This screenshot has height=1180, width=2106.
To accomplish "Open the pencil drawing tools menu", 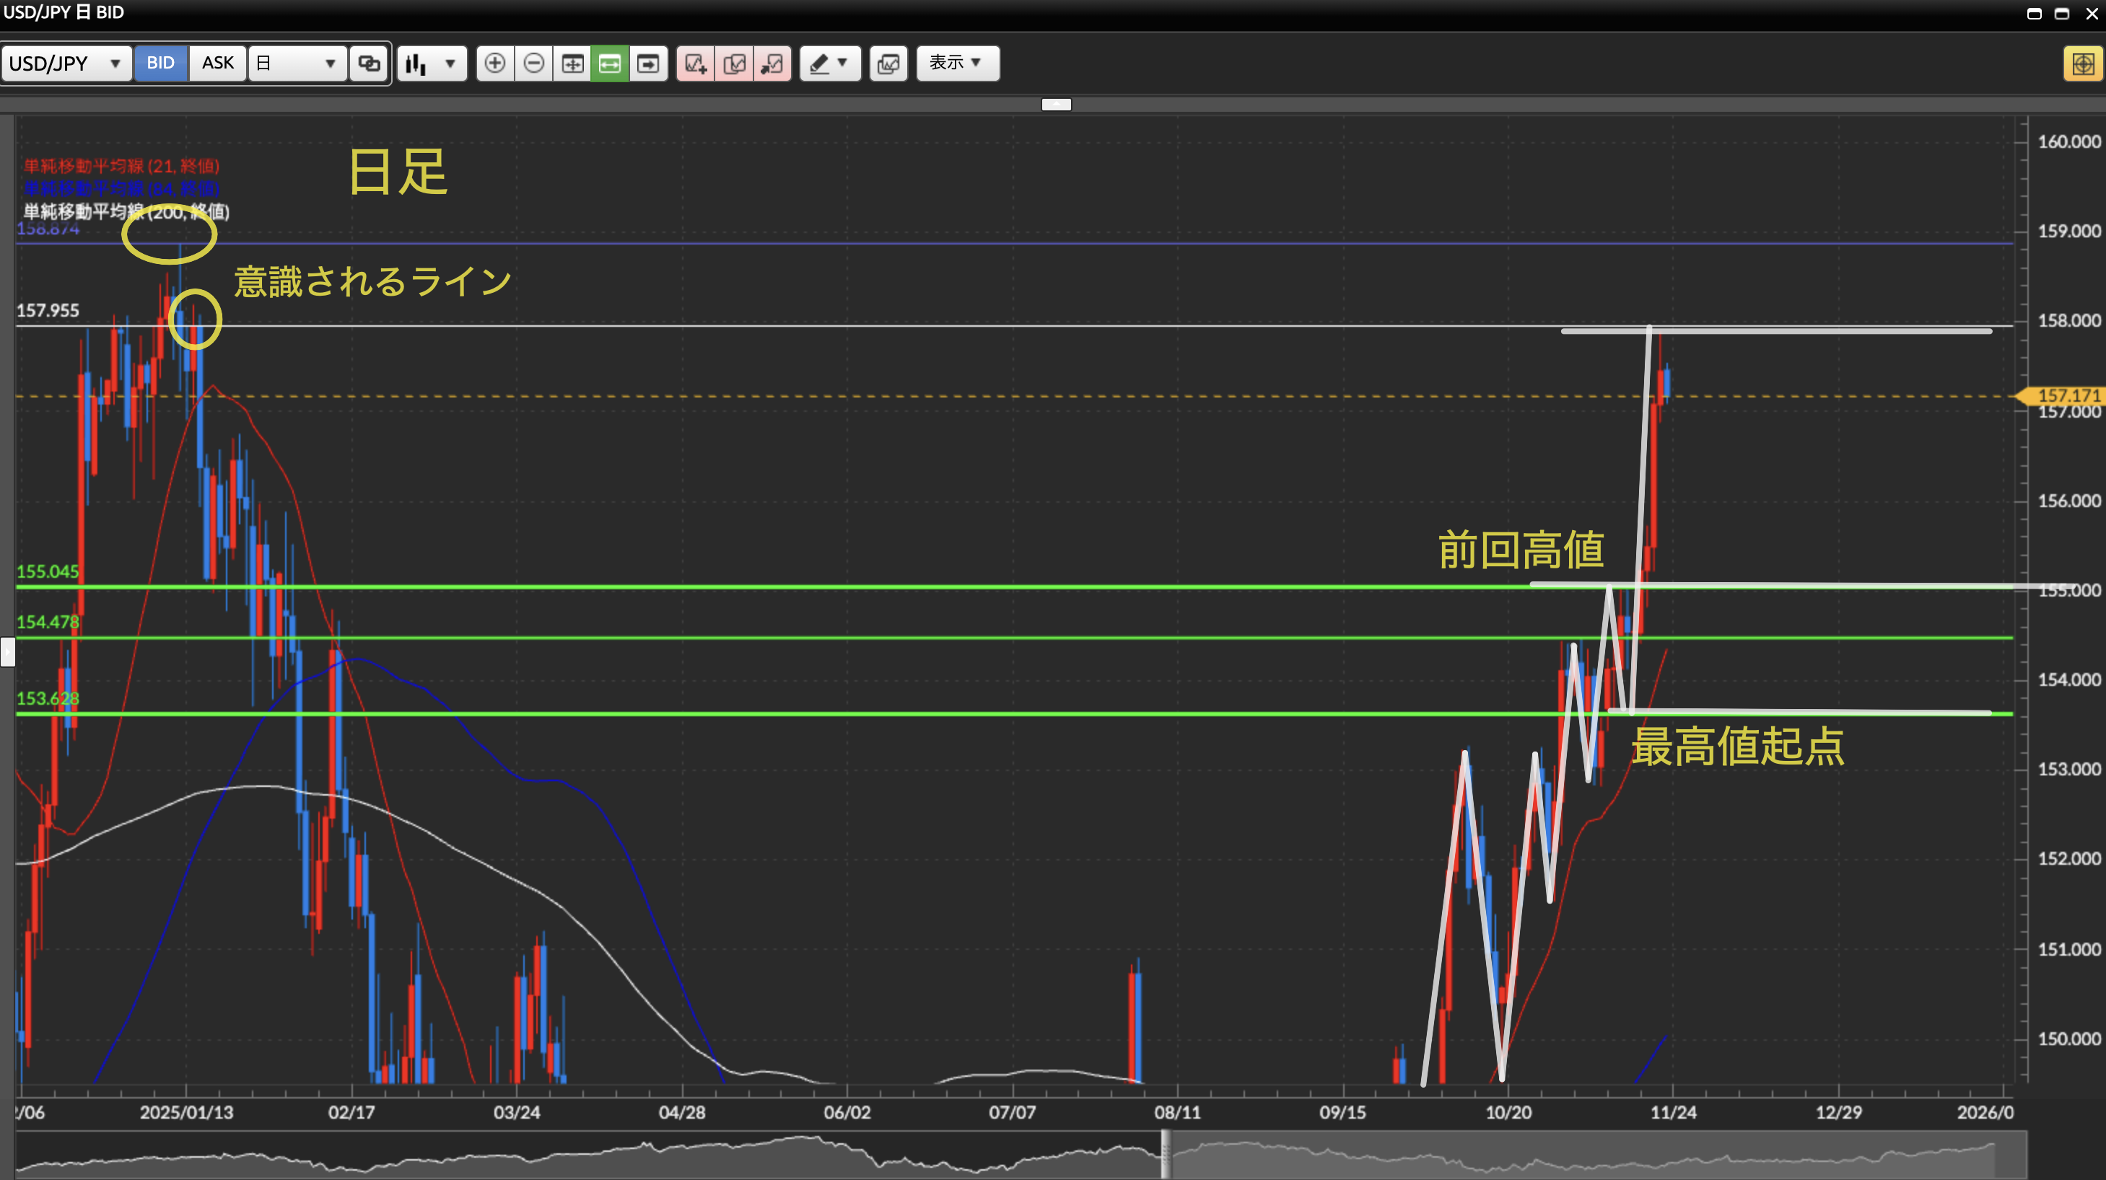I will 829,63.
